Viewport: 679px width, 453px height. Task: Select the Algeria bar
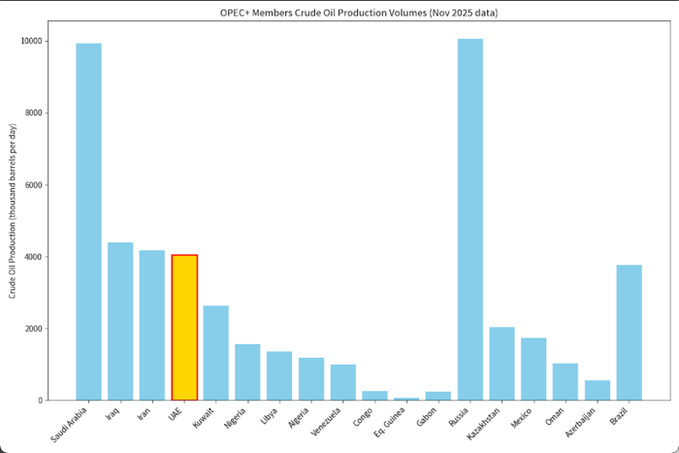tap(311, 378)
